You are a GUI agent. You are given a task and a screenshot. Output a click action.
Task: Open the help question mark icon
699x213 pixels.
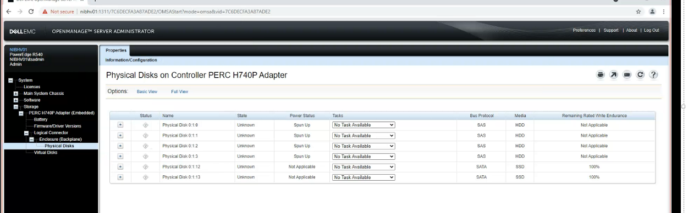(x=654, y=75)
